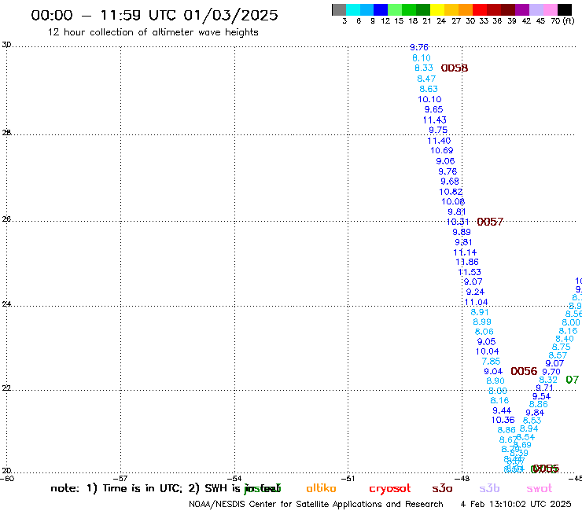Click the 8.32 value beside label 07

548,380
